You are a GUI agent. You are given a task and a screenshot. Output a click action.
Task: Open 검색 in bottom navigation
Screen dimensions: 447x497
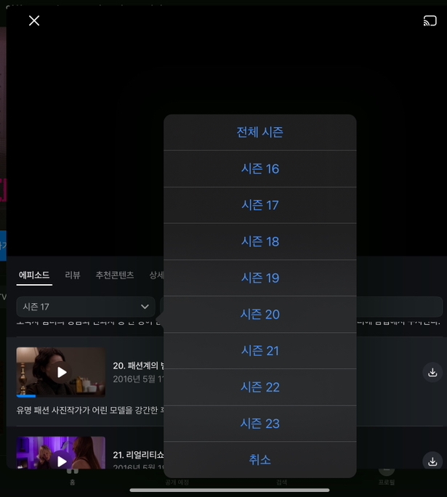click(x=282, y=482)
